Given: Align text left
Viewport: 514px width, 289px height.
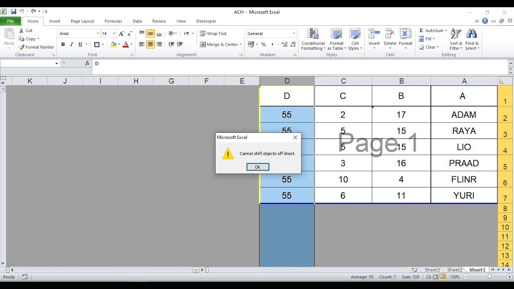Looking at the screenshot, I should [x=142, y=45].
